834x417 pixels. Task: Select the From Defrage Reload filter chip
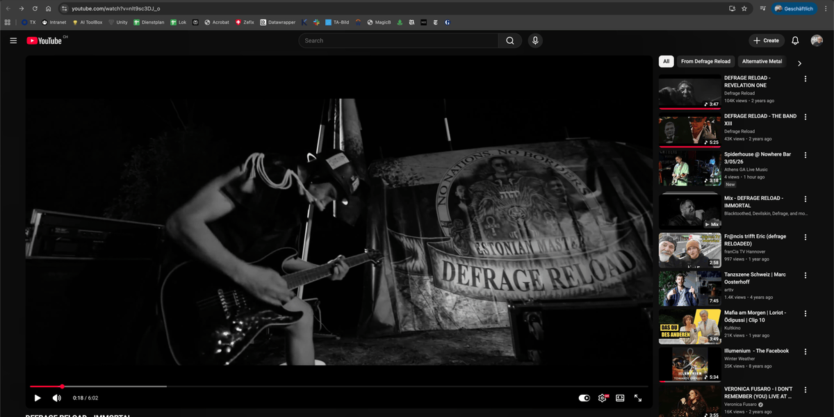point(705,61)
